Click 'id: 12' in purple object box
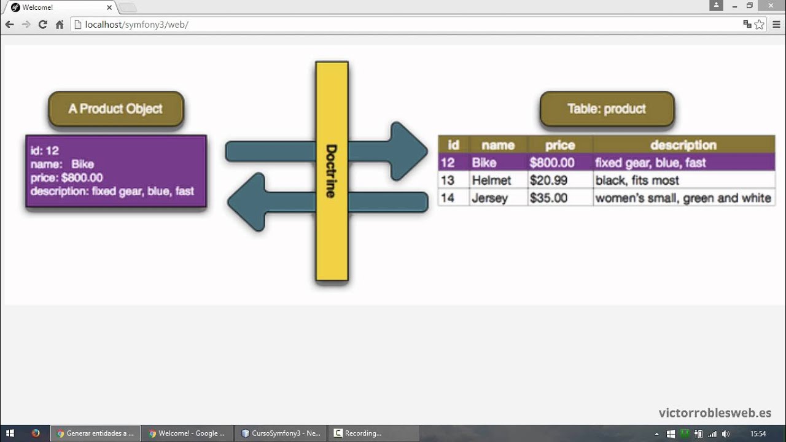Image resolution: width=786 pixels, height=442 pixels. [45, 150]
